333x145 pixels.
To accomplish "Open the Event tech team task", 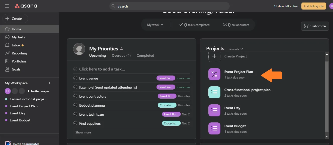I will pos(92,114).
